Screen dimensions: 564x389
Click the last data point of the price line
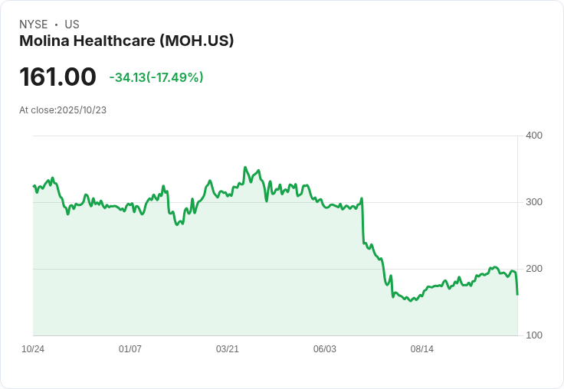pos(517,294)
